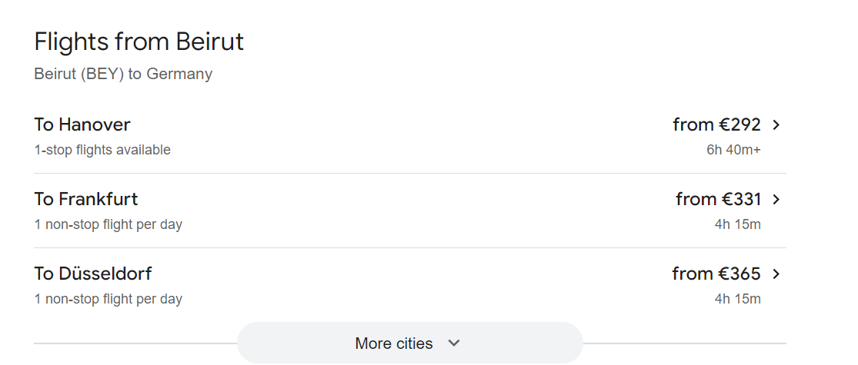The width and height of the screenshot is (858, 365).
Task: Click the 6h 40m+ duration text
Action: [733, 150]
